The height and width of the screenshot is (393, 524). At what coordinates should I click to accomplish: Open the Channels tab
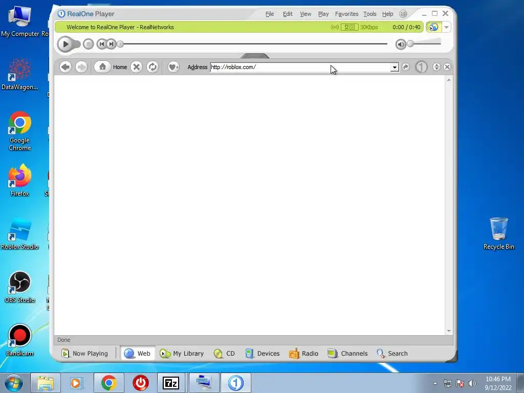pos(347,353)
